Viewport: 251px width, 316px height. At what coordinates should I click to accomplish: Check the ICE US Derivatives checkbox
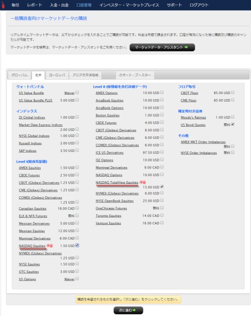tap(162, 152)
